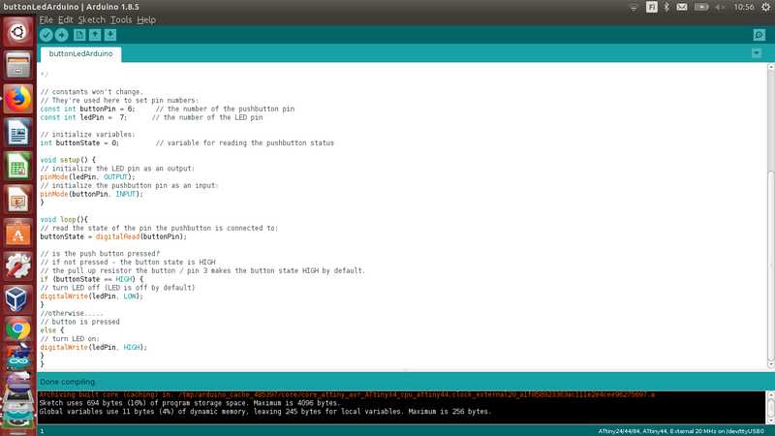Open the Help menu
Viewport: 775px width, 436px height.
[146, 19]
